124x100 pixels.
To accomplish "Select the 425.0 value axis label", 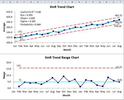I will coord(9,12).
